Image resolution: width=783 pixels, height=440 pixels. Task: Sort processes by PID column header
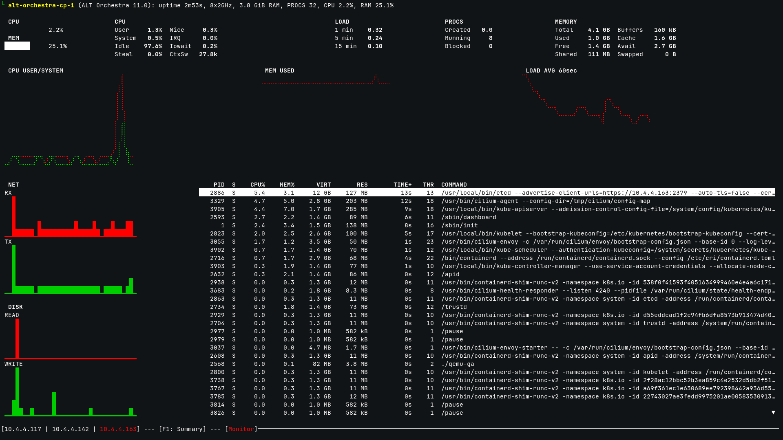(x=219, y=185)
